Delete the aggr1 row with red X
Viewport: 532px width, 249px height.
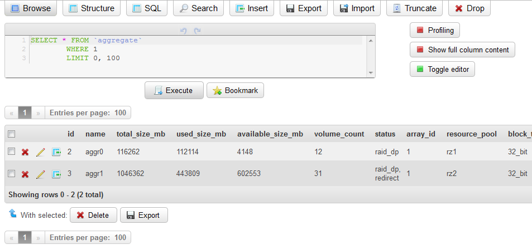pos(25,174)
